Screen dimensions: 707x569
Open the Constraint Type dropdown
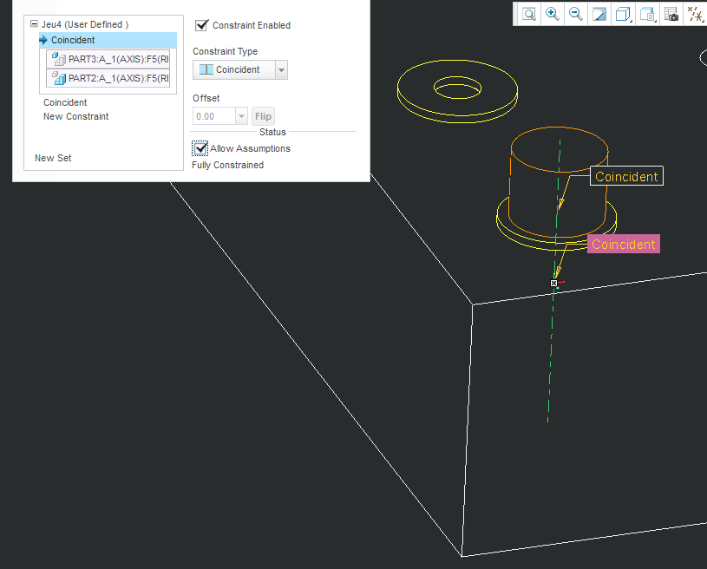281,70
